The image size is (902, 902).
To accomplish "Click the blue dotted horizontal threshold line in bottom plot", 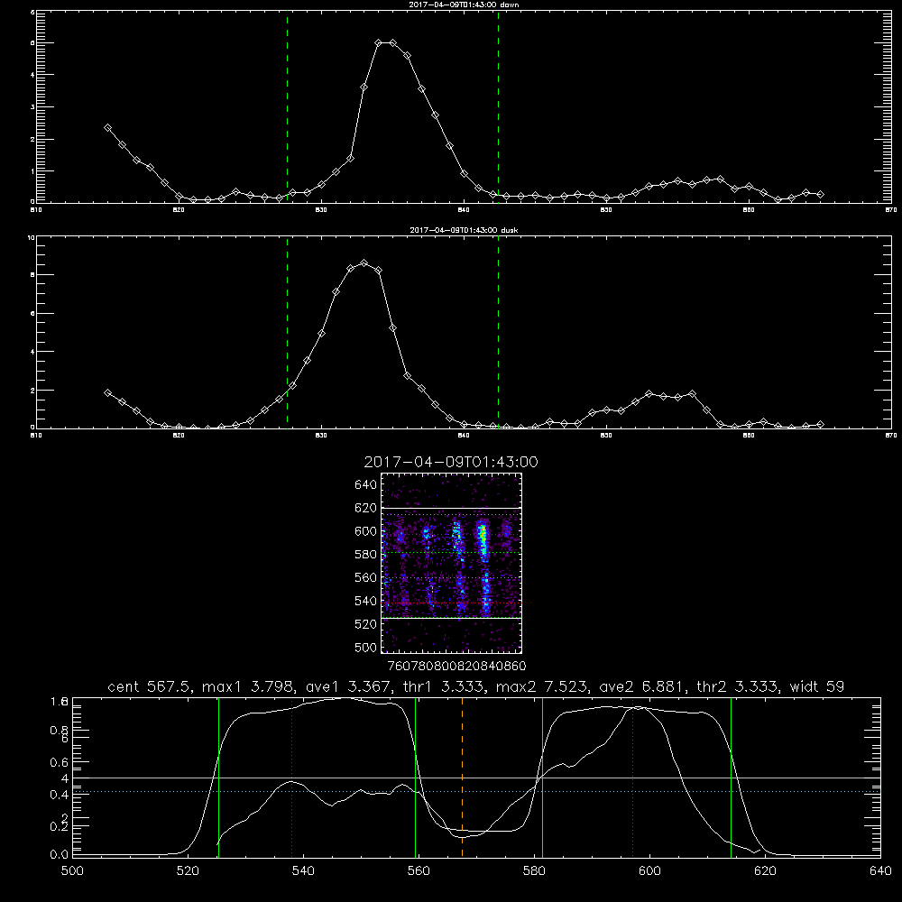I will (x=476, y=792).
